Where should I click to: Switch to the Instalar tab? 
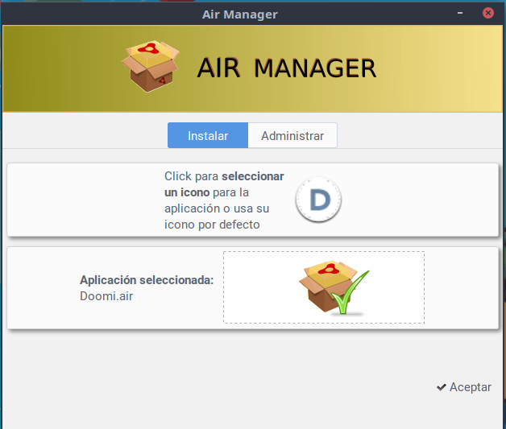(208, 135)
